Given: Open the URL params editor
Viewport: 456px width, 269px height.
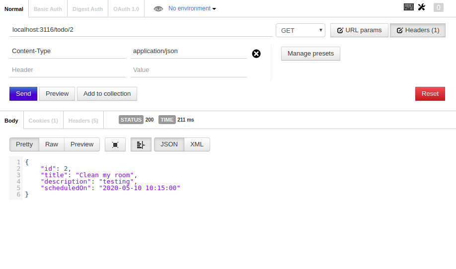Looking at the screenshot, I should click(x=359, y=30).
